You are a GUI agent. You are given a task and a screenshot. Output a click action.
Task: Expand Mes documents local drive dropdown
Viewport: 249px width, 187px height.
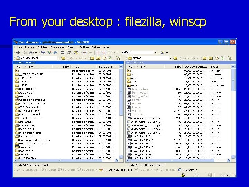(58, 58)
